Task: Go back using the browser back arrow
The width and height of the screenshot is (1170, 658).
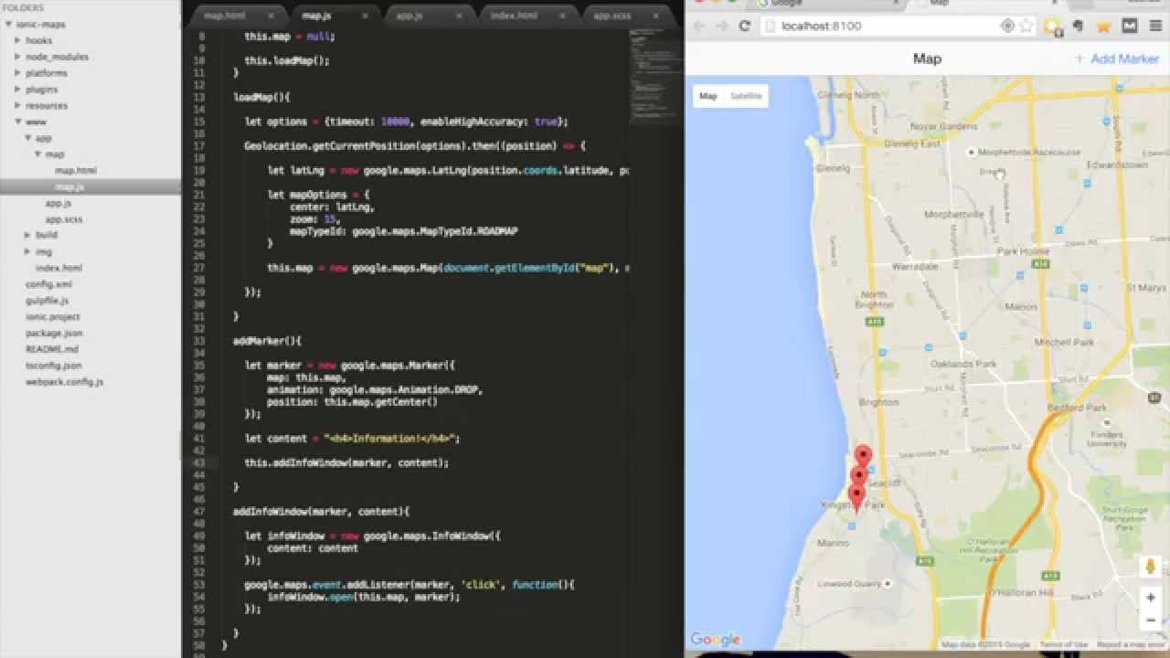Action: pos(700,26)
